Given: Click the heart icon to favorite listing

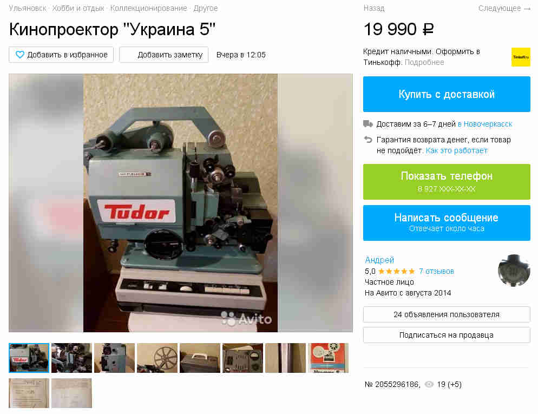Looking at the screenshot, I should pyautogui.click(x=20, y=55).
